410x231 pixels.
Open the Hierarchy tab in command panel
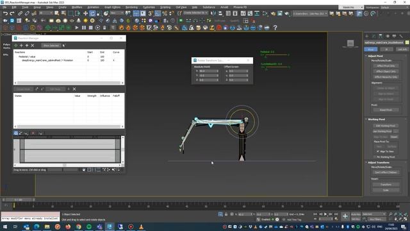(381, 36)
